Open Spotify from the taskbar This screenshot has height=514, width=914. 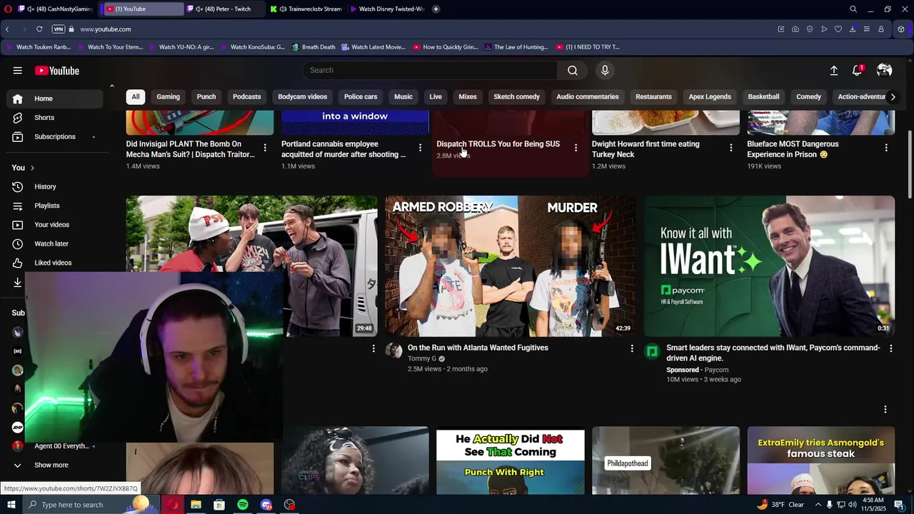pyautogui.click(x=243, y=505)
